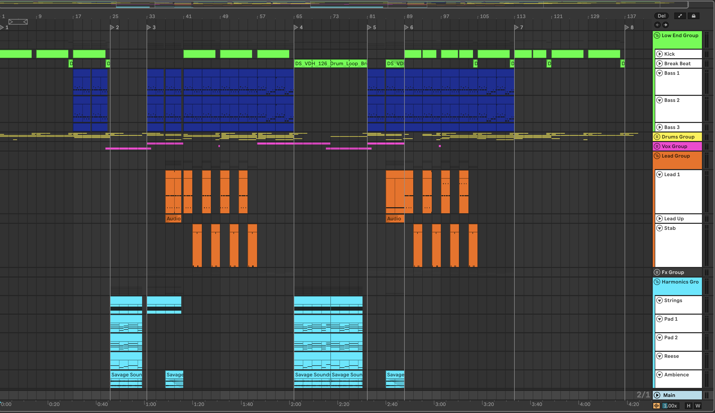This screenshot has width=715, height=413.
Task: Fold the Drums Group icon
Action: coord(657,137)
